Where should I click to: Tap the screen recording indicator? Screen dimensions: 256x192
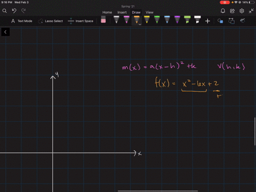[225, 2]
